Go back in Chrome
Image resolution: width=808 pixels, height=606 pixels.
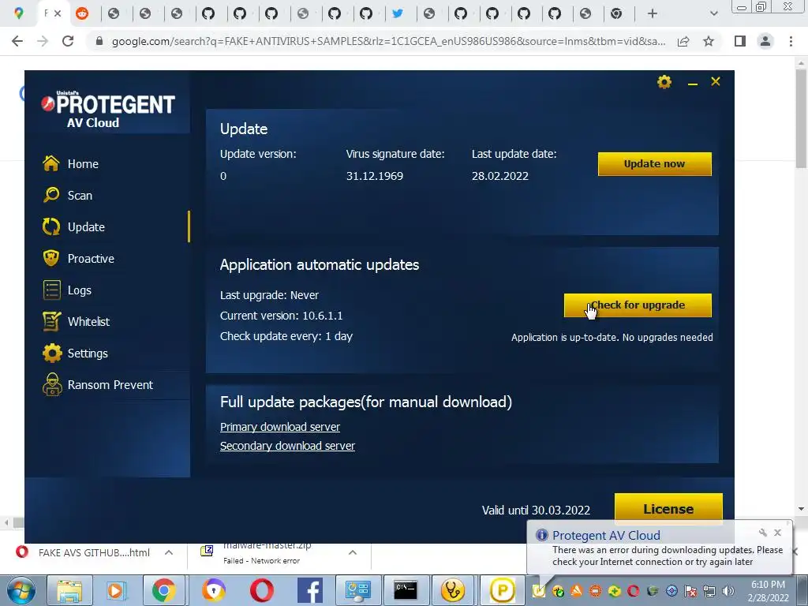17,41
